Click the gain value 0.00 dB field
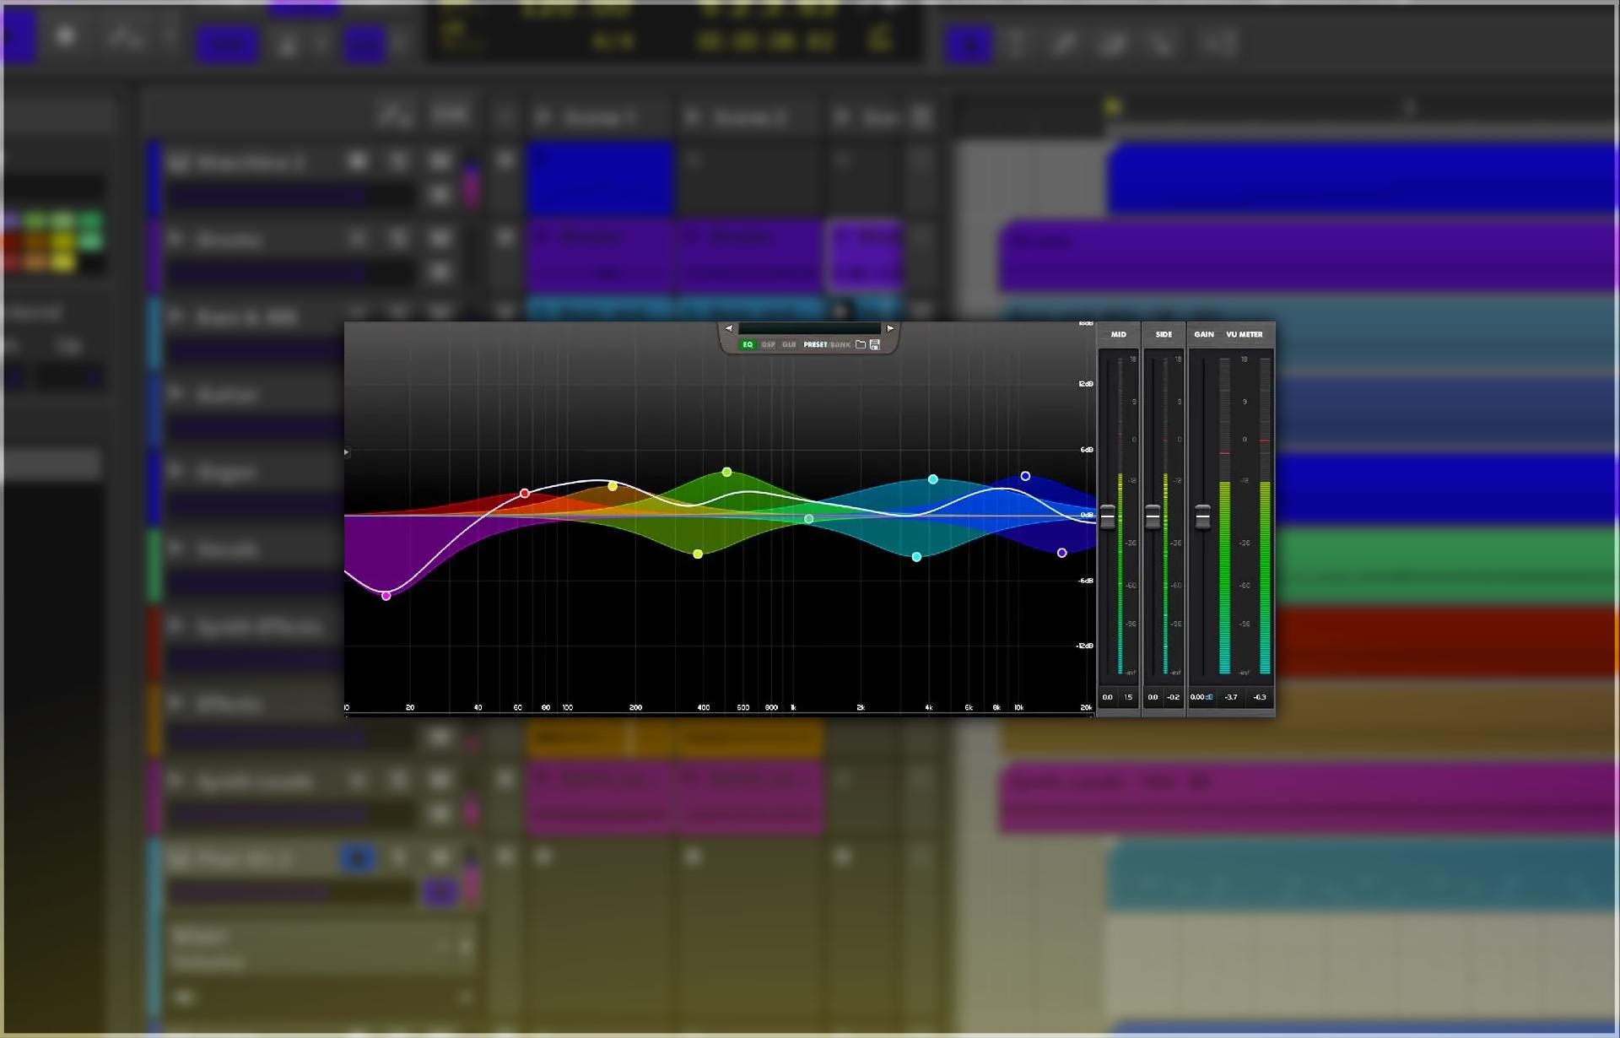The image size is (1620, 1038). click(1201, 697)
